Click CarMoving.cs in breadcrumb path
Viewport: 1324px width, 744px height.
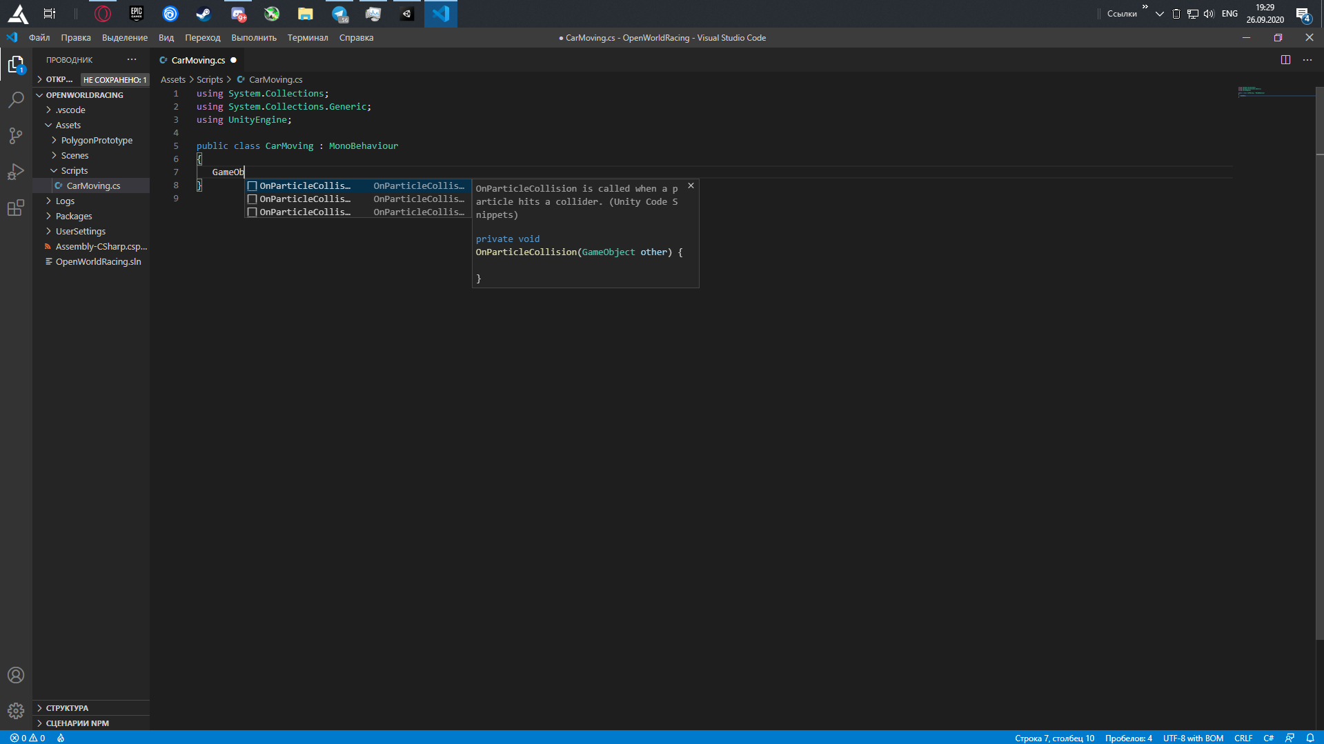[x=275, y=80]
